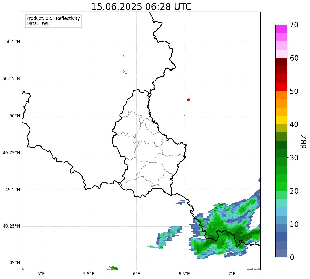The image size is (310, 279).
Task: Click the 50.25°N latitude label
Action: [x=11, y=79]
